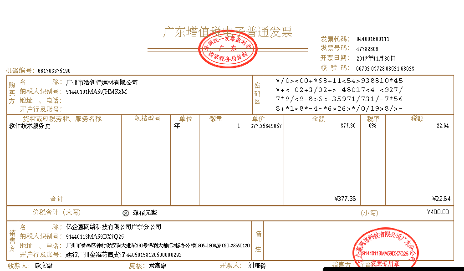
Task: Click the title 广东增值税电子普通发票
Action: [x=227, y=32]
